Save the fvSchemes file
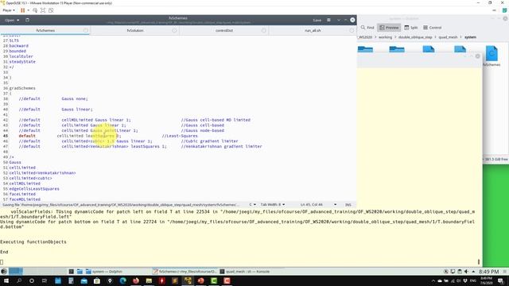509x286 pixels. point(317,20)
